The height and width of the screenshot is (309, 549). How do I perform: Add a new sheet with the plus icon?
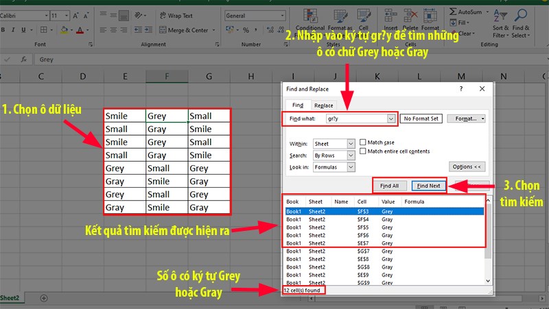pyautogui.click(x=44, y=298)
